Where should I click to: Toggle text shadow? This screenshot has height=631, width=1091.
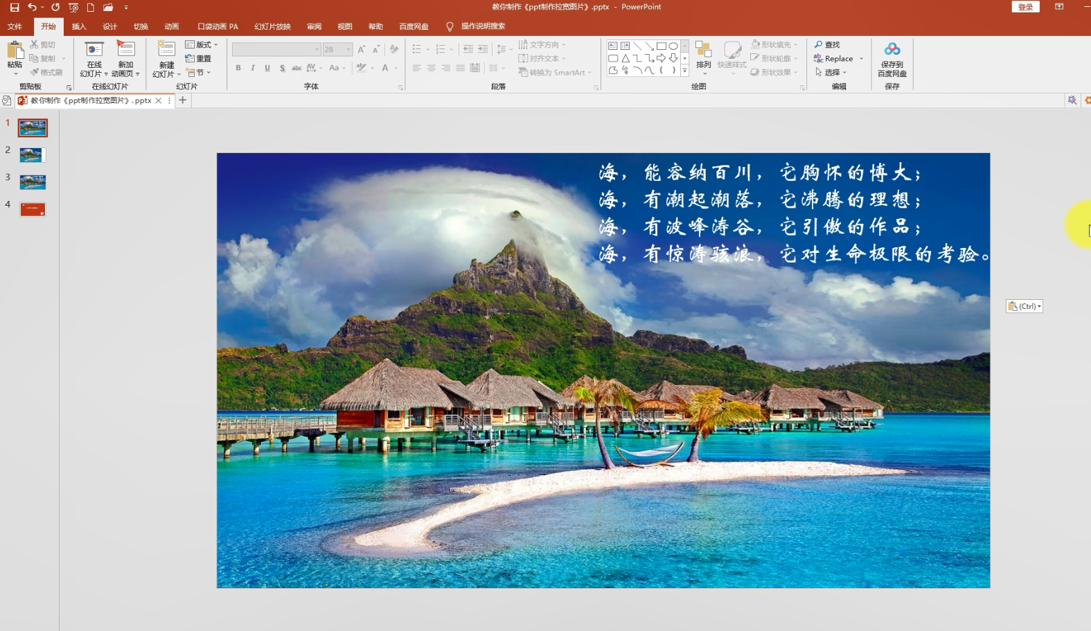pyautogui.click(x=282, y=68)
